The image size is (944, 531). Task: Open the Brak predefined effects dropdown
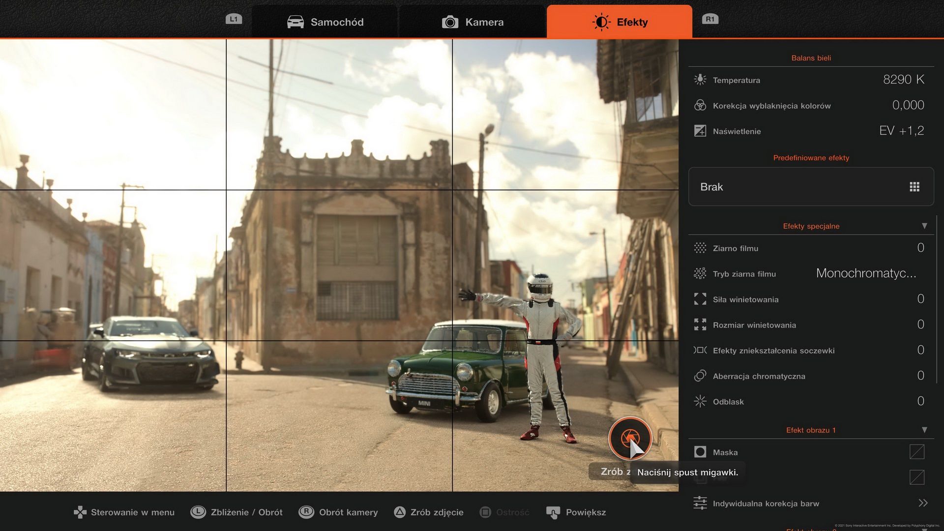coord(811,187)
